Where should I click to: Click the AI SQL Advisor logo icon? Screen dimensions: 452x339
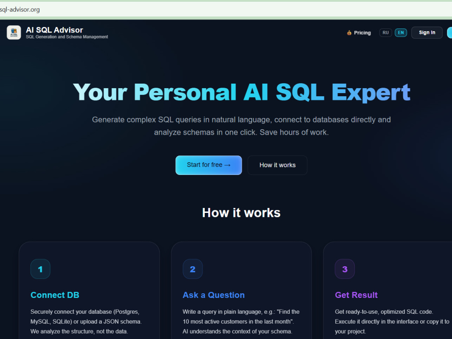click(14, 32)
